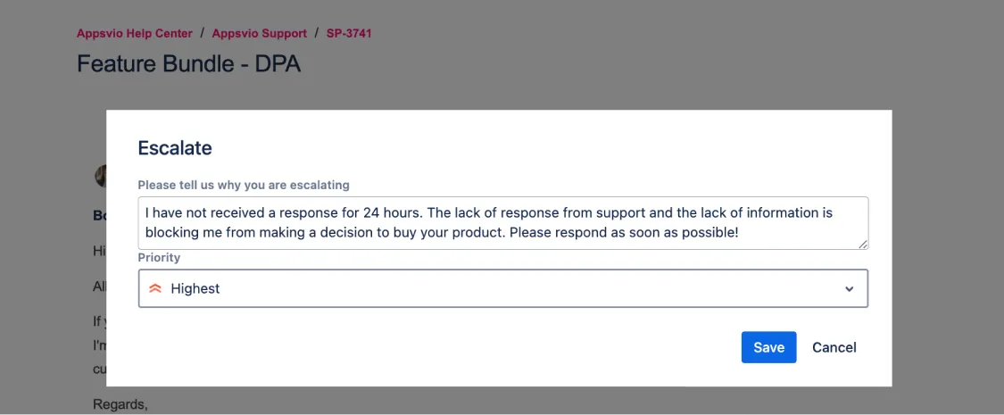Click the "Please tell us why you are escalating" label
This screenshot has width=1004, height=415.
244,185
